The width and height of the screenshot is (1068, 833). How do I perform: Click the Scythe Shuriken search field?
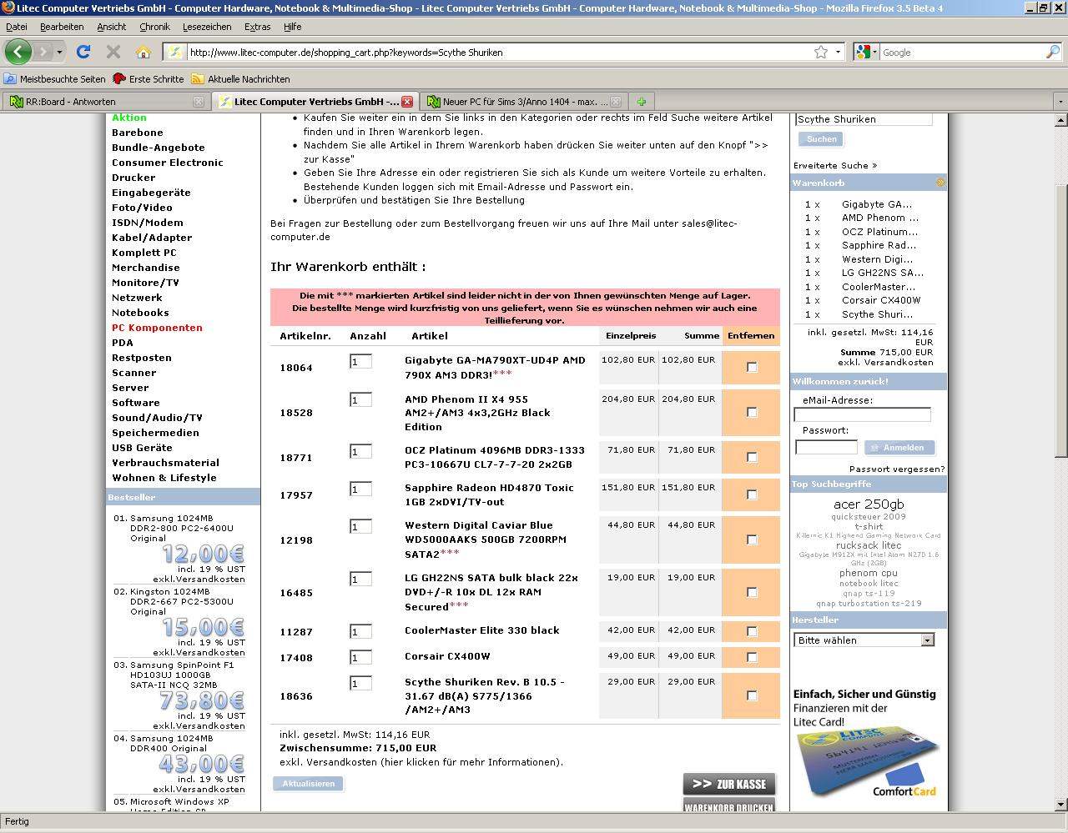coord(864,119)
